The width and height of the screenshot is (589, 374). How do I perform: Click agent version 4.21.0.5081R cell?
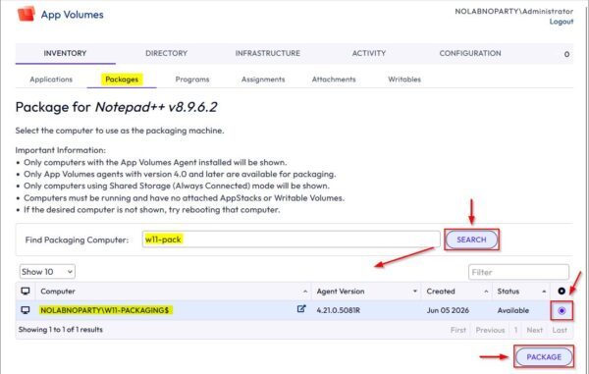338,310
